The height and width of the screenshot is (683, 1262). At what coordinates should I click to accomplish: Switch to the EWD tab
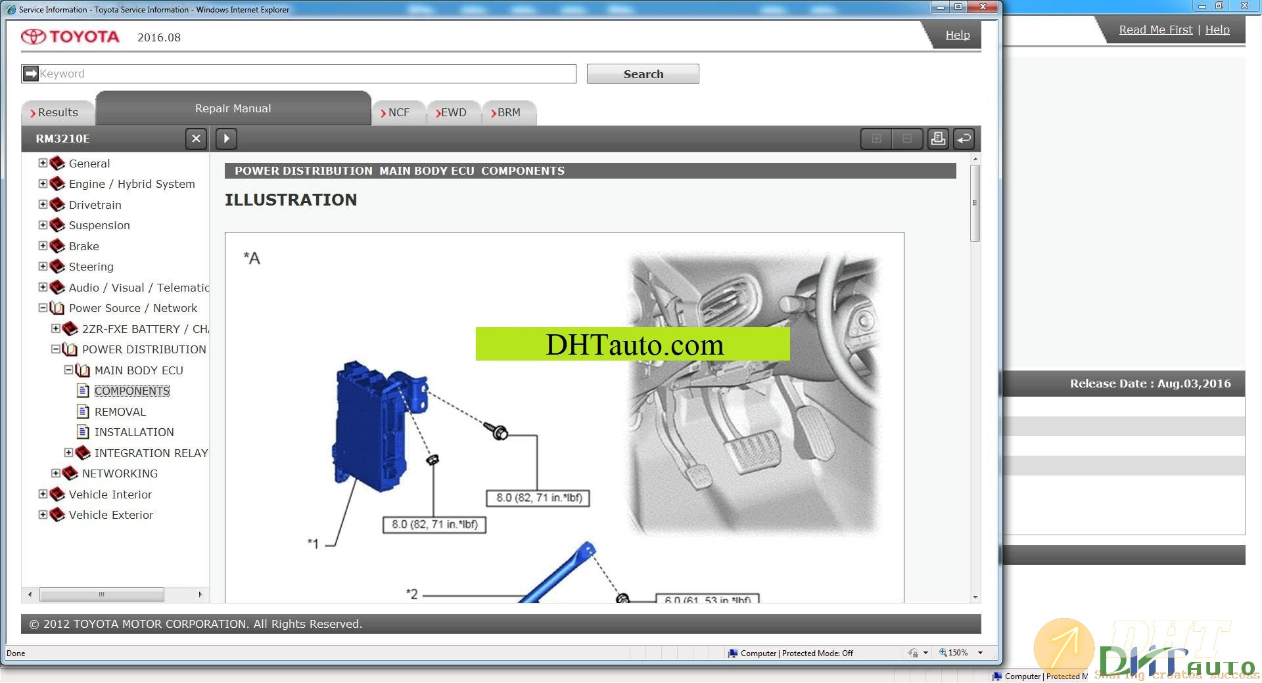point(452,113)
